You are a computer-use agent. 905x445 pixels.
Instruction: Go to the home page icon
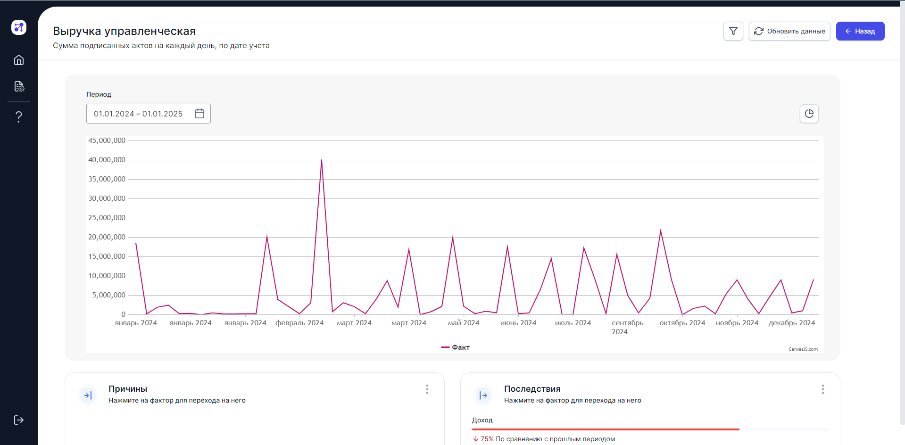coord(19,60)
